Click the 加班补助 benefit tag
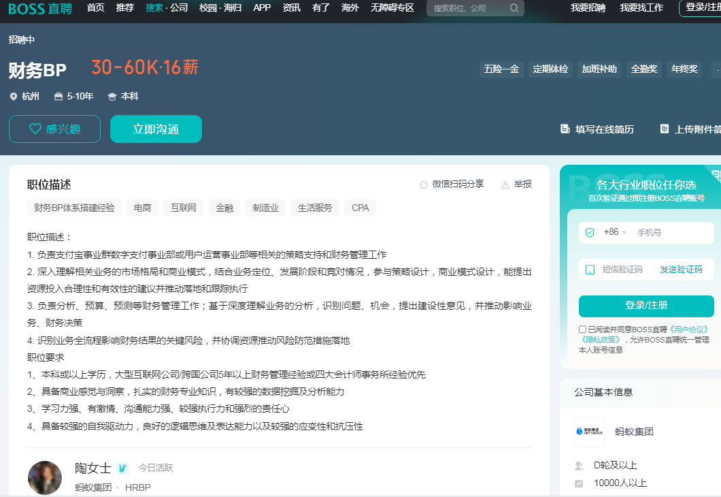The width and height of the screenshot is (721, 497). click(599, 69)
